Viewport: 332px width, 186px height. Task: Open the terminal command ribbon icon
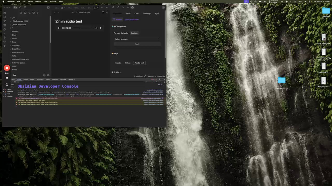pyautogui.click(x=5, y=33)
